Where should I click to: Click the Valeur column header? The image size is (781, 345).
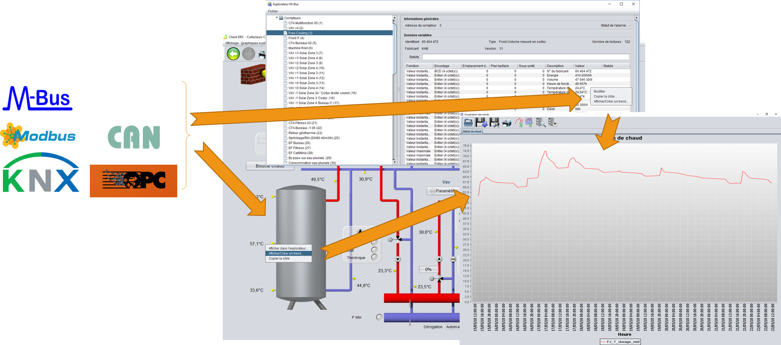pos(588,66)
